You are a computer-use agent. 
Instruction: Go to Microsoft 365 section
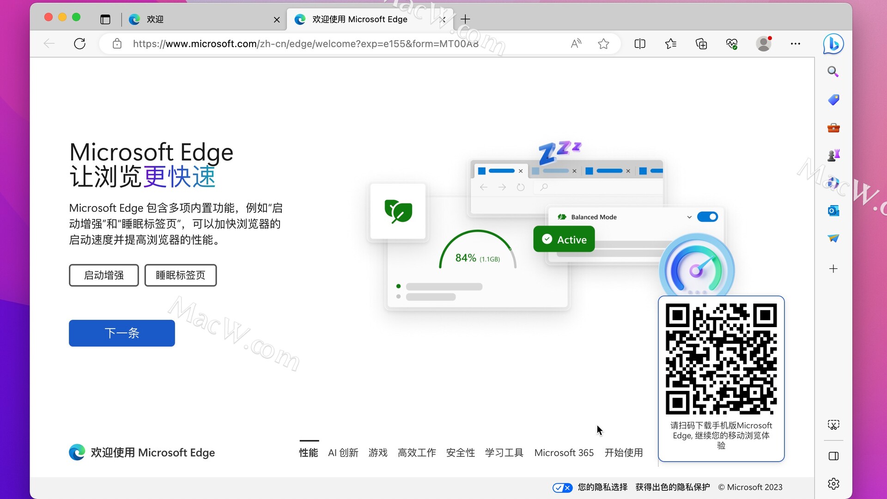564,453
